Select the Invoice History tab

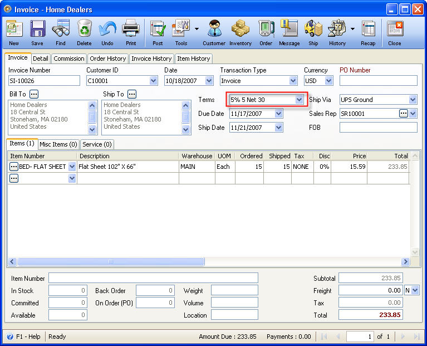(151, 59)
